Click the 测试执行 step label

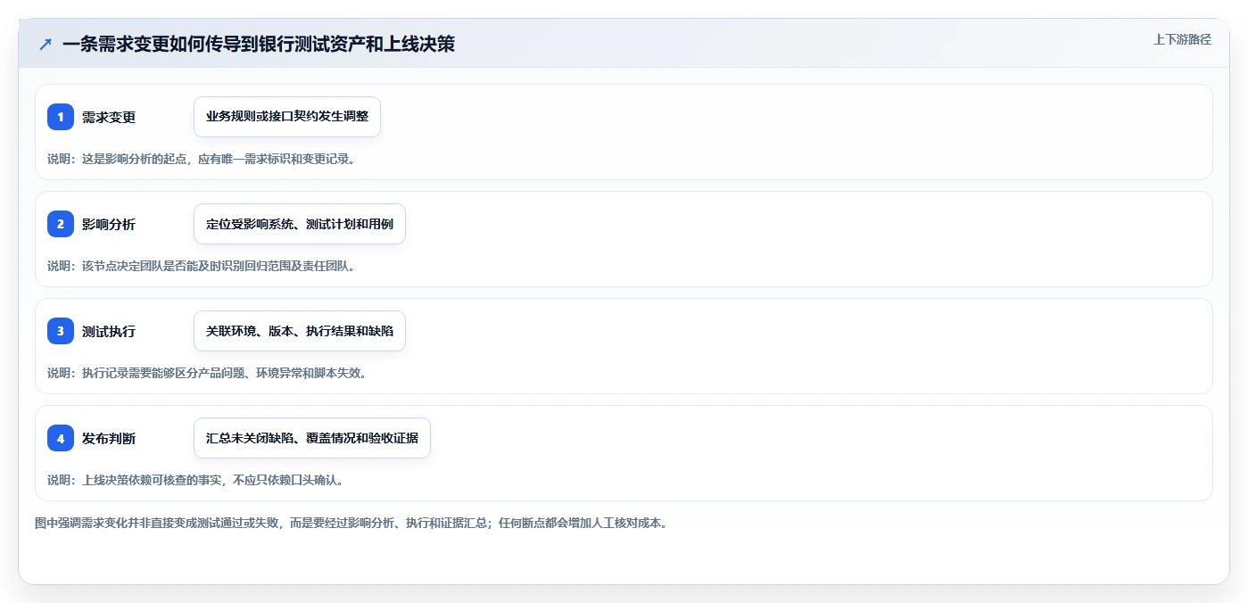tap(109, 331)
